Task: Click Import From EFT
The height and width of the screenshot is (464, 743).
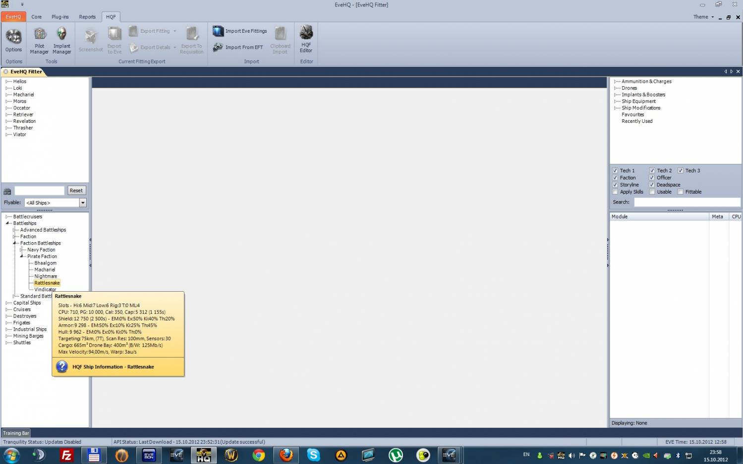Action: click(x=238, y=48)
